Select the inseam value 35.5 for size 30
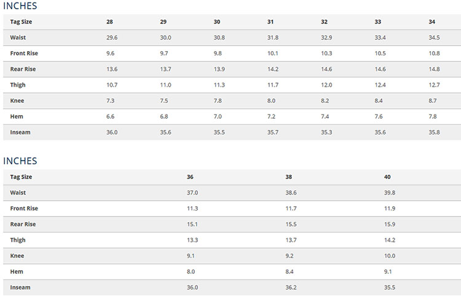The height and width of the screenshot is (296, 461). coord(219,132)
